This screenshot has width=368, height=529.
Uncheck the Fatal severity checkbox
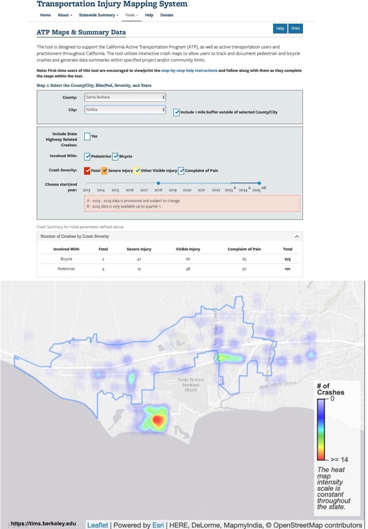[x=87, y=170]
